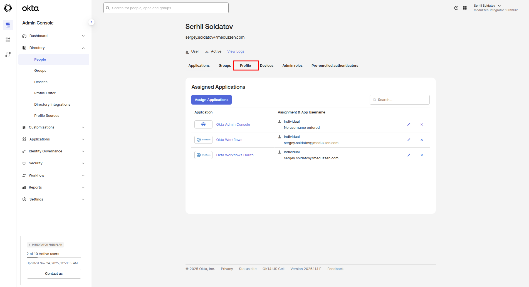Click the Settings gear icon

point(24,199)
